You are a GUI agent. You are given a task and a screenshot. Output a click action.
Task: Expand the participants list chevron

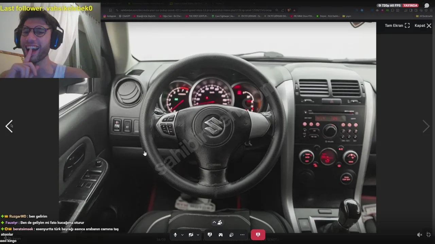pos(214,222)
